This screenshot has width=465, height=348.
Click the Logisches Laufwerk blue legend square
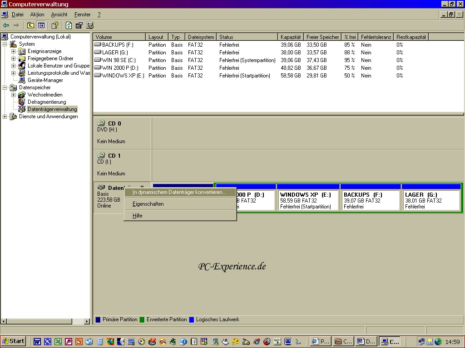coord(192,319)
